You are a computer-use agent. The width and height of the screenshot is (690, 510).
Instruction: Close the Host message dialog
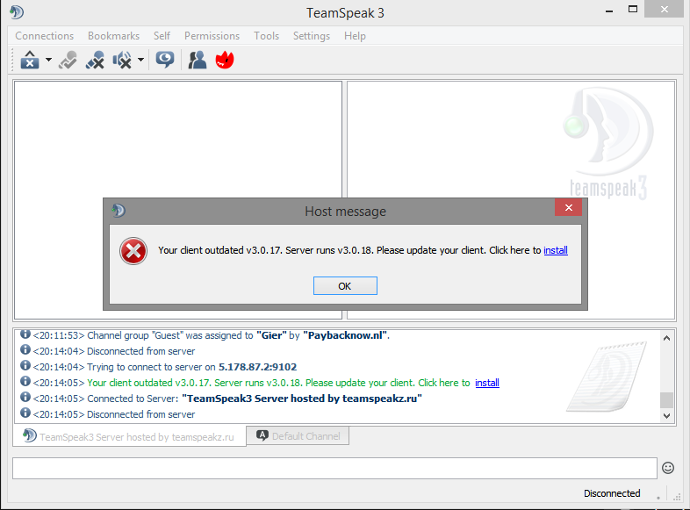click(x=568, y=208)
